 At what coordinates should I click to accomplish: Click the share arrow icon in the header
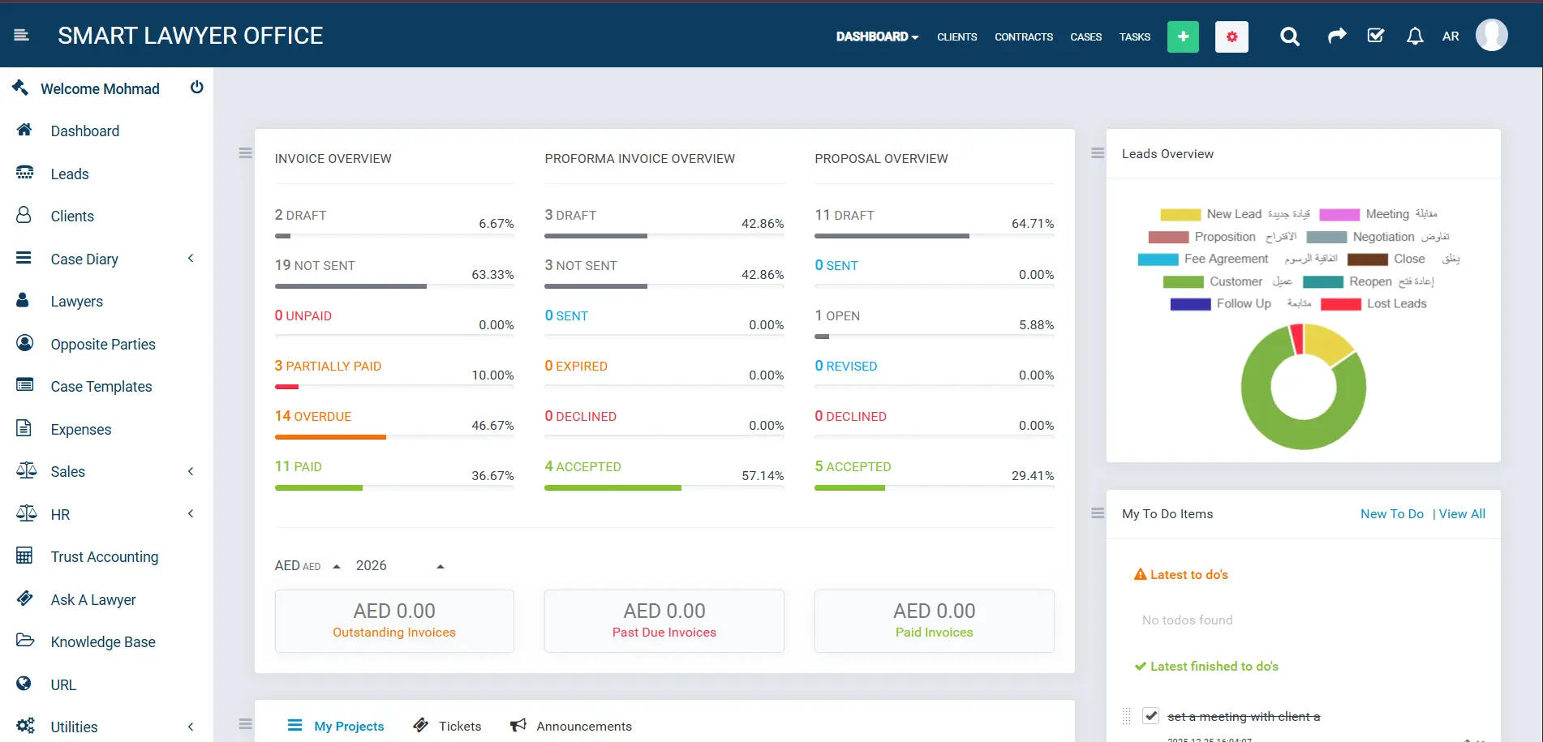click(x=1337, y=36)
